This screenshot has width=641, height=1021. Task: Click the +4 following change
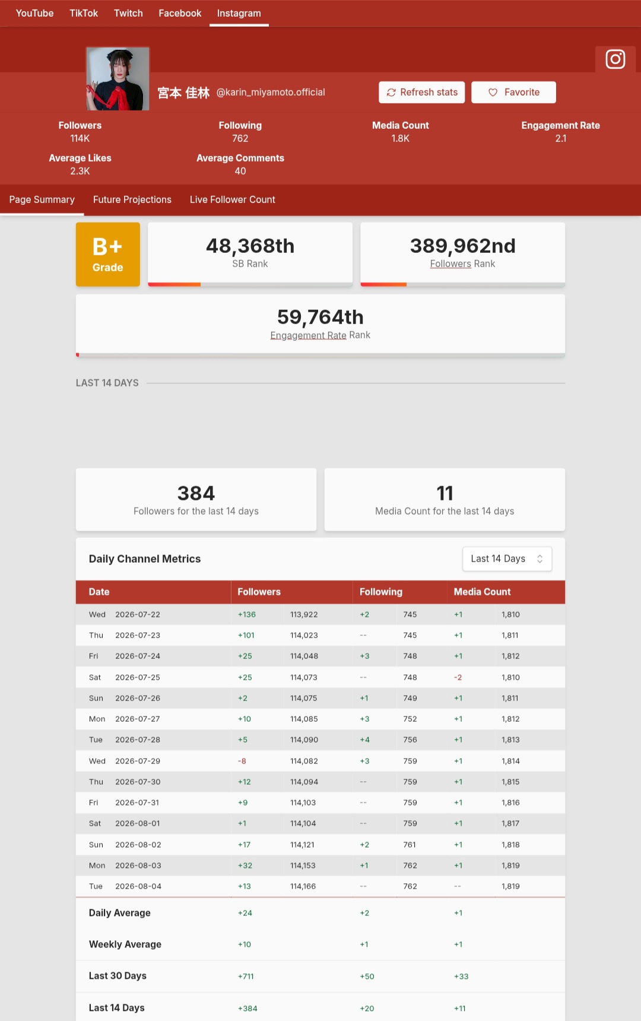coord(364,740)
